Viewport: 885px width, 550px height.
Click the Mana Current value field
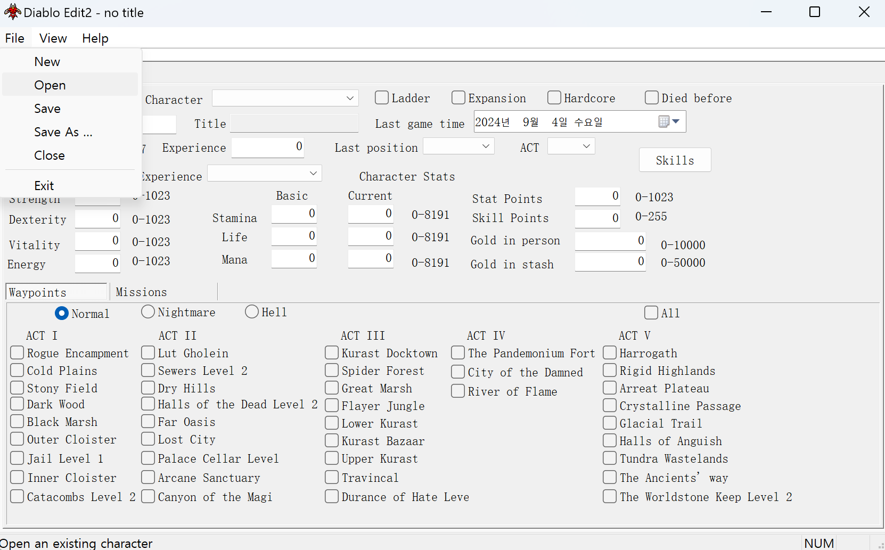[371, 259]
